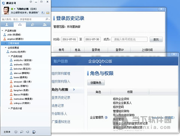
Task: Collapse the 产品策划部 department node
Action: point(2,31)
